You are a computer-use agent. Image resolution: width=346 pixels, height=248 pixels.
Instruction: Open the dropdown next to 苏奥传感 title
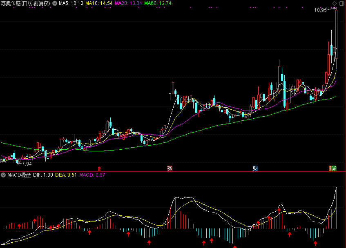tap(54, 3)
